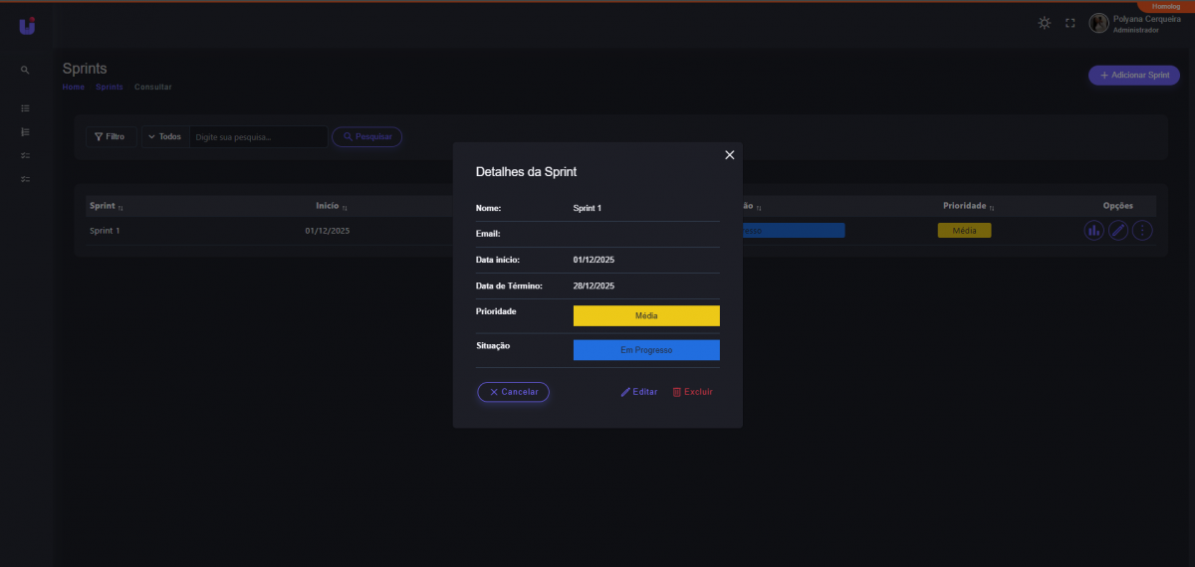Navigate to Sprints breadcrumb link
Viewport: 1195px width, 567px height.
point(110,88)
